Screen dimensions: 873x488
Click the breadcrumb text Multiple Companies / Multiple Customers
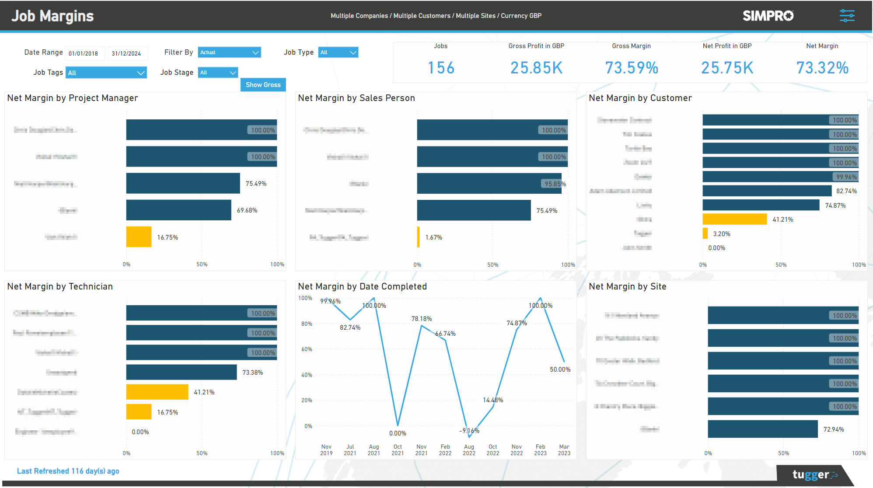(390, 15)
